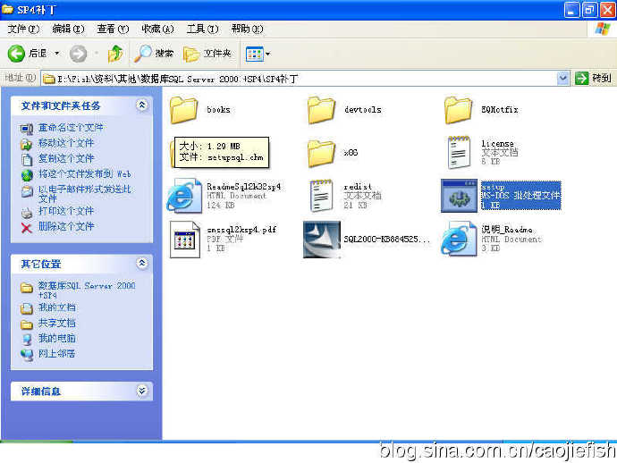Screen dimensions: 617x463
Task: Select the redist text document icon
Action: pos(321,196)
